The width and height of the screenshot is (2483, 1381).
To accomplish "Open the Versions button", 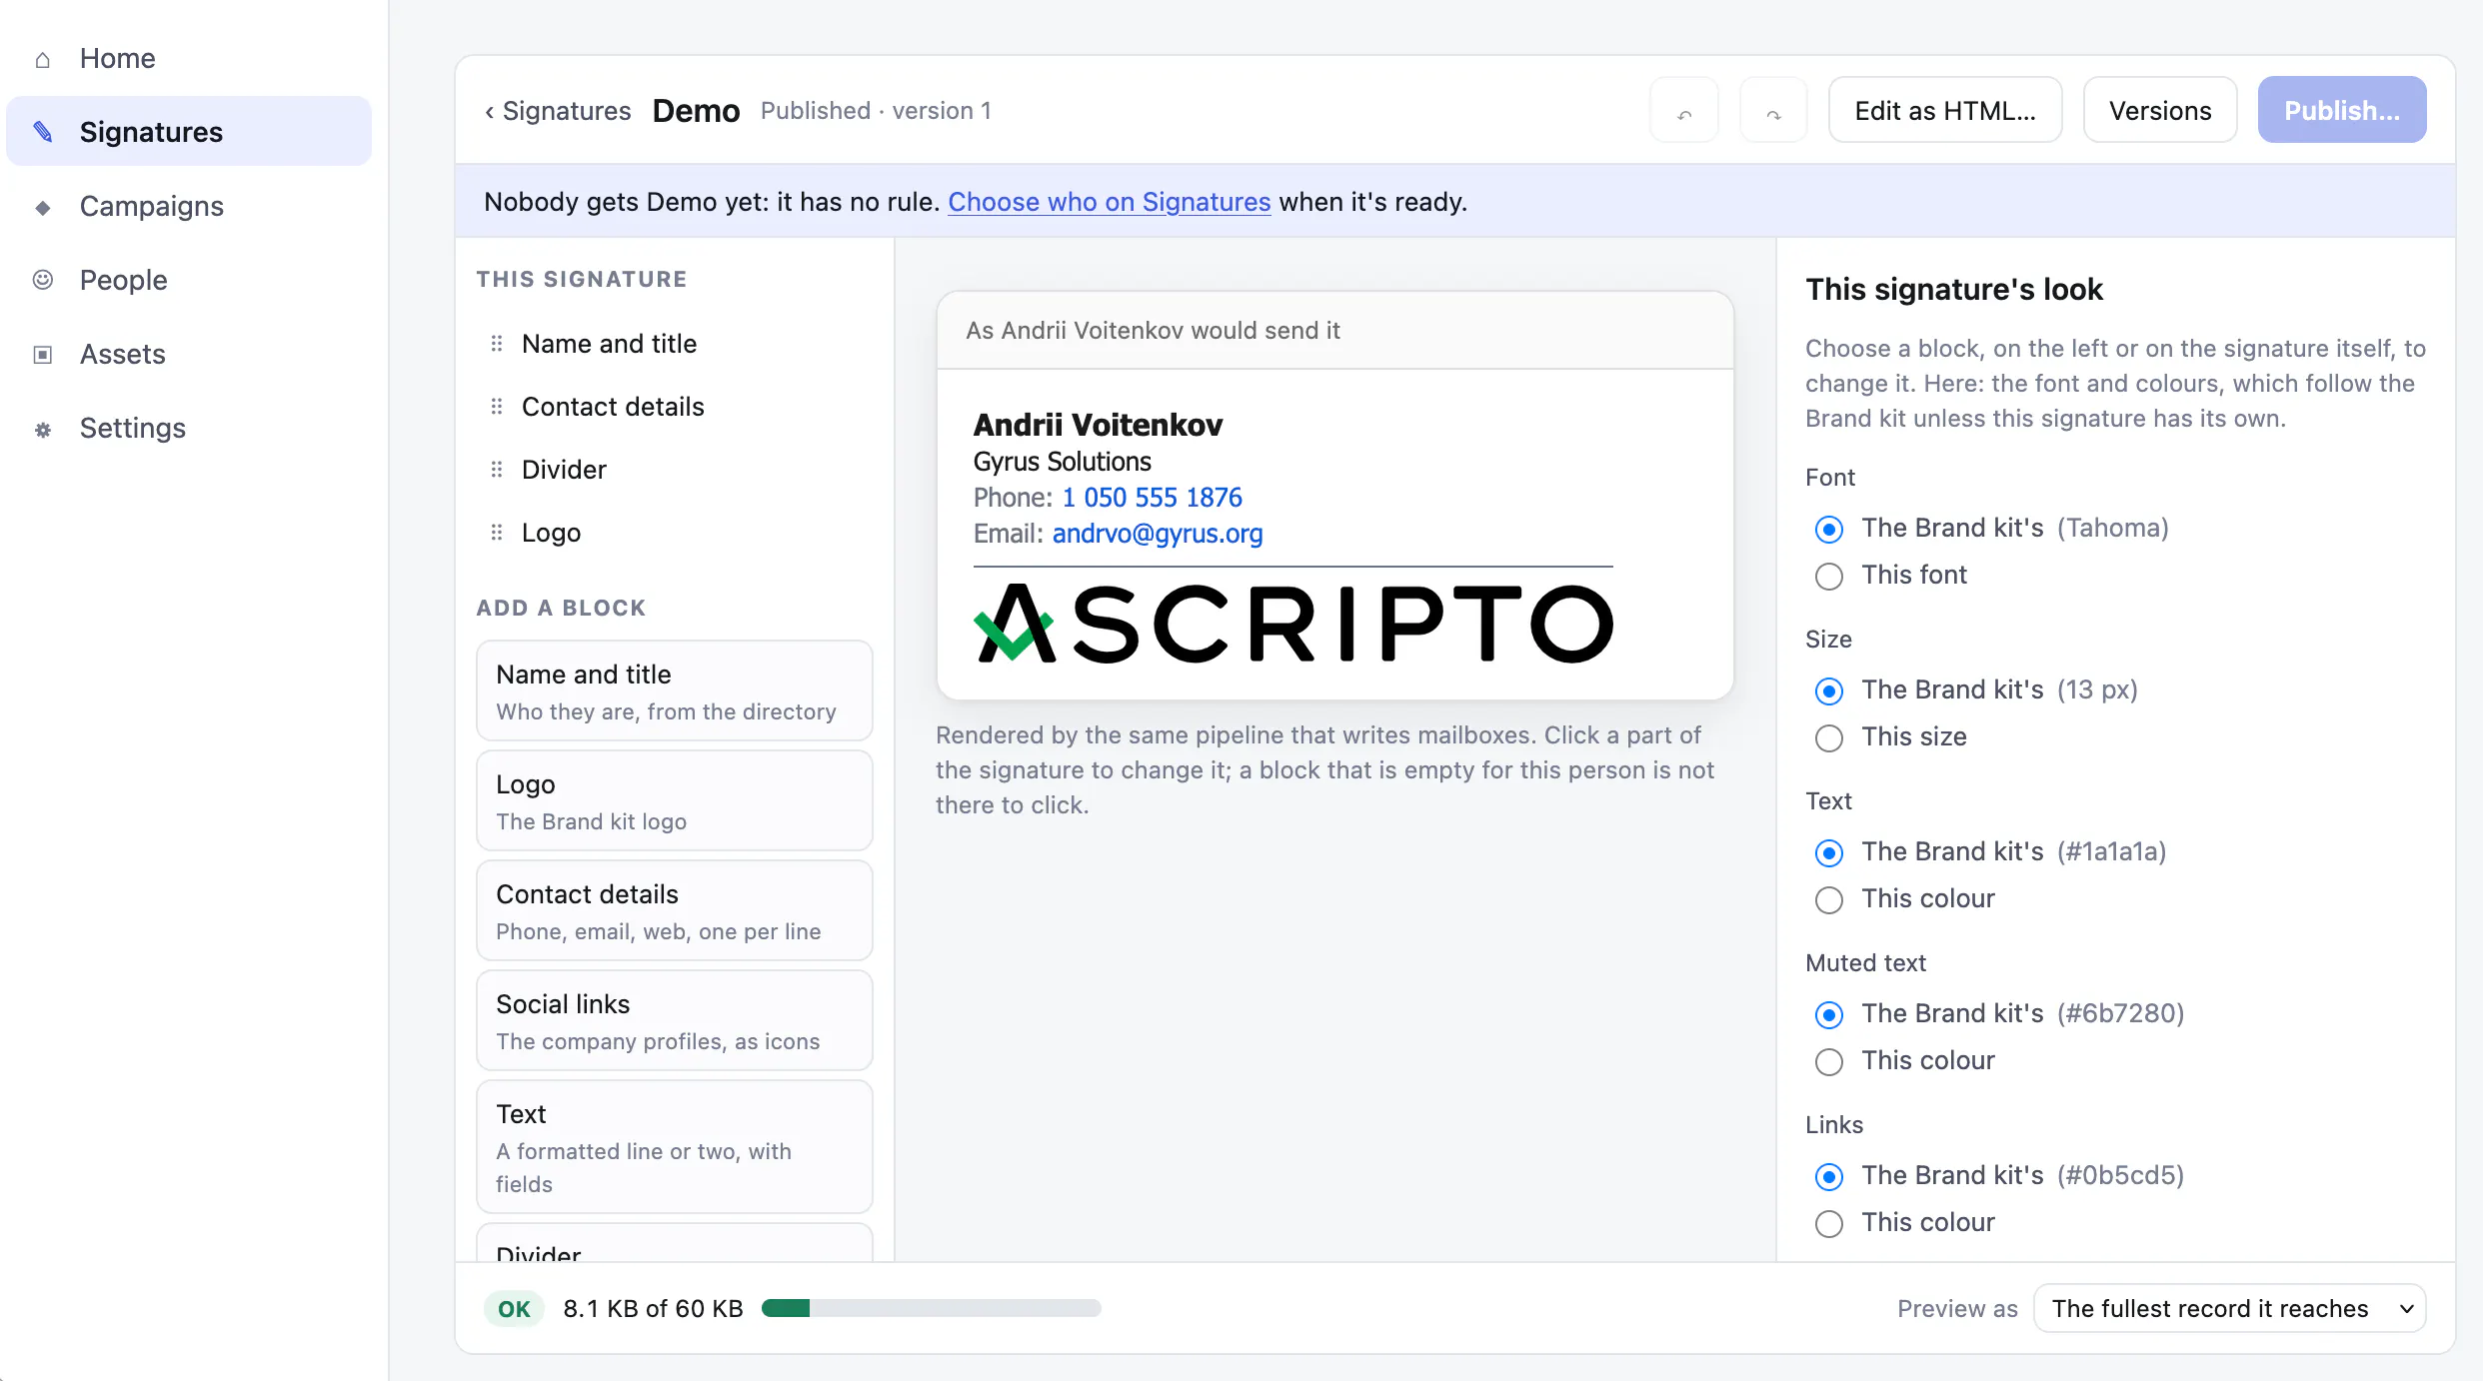I will tap(2160, 111).
